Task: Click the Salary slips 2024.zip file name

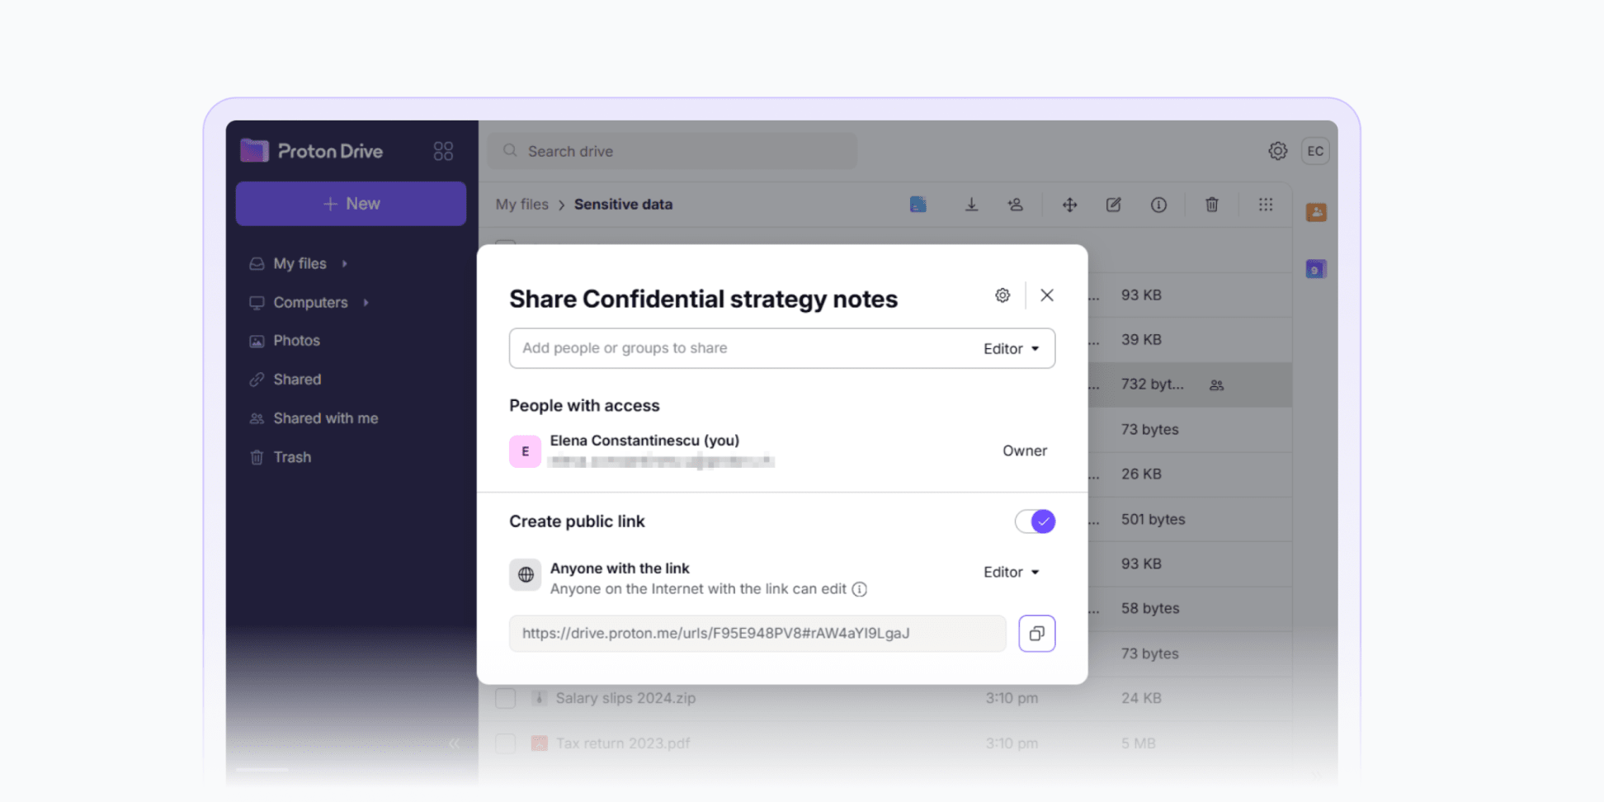Action: pyautogui.click(x=625, y=698)
